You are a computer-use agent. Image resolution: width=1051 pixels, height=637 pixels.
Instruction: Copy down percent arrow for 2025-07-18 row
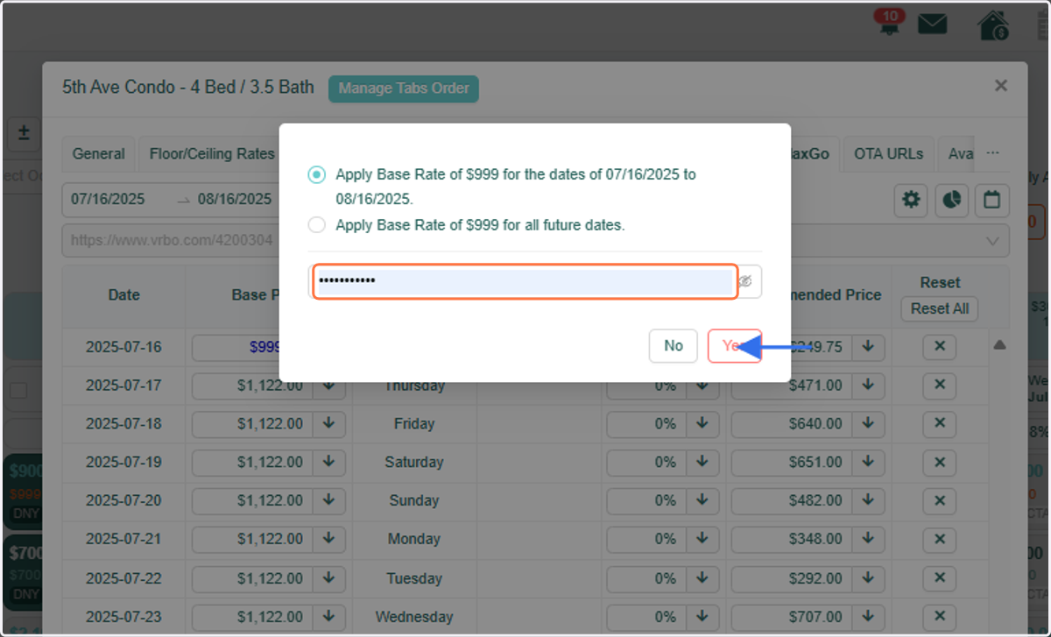[702, 423]
